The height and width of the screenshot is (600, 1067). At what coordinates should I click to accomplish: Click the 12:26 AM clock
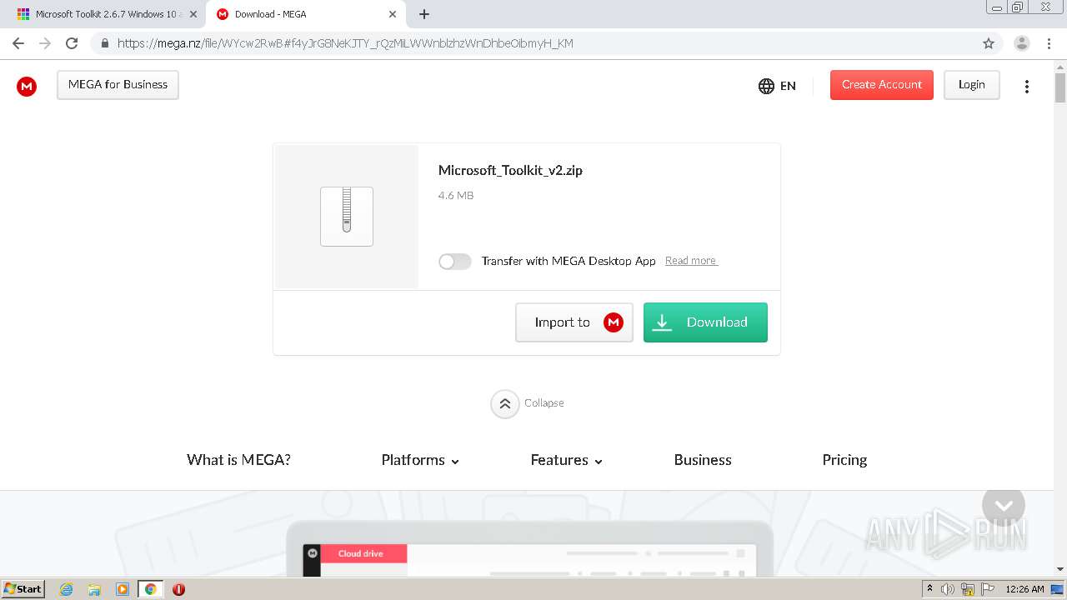pyautogui.click(x=1024, y=589)
